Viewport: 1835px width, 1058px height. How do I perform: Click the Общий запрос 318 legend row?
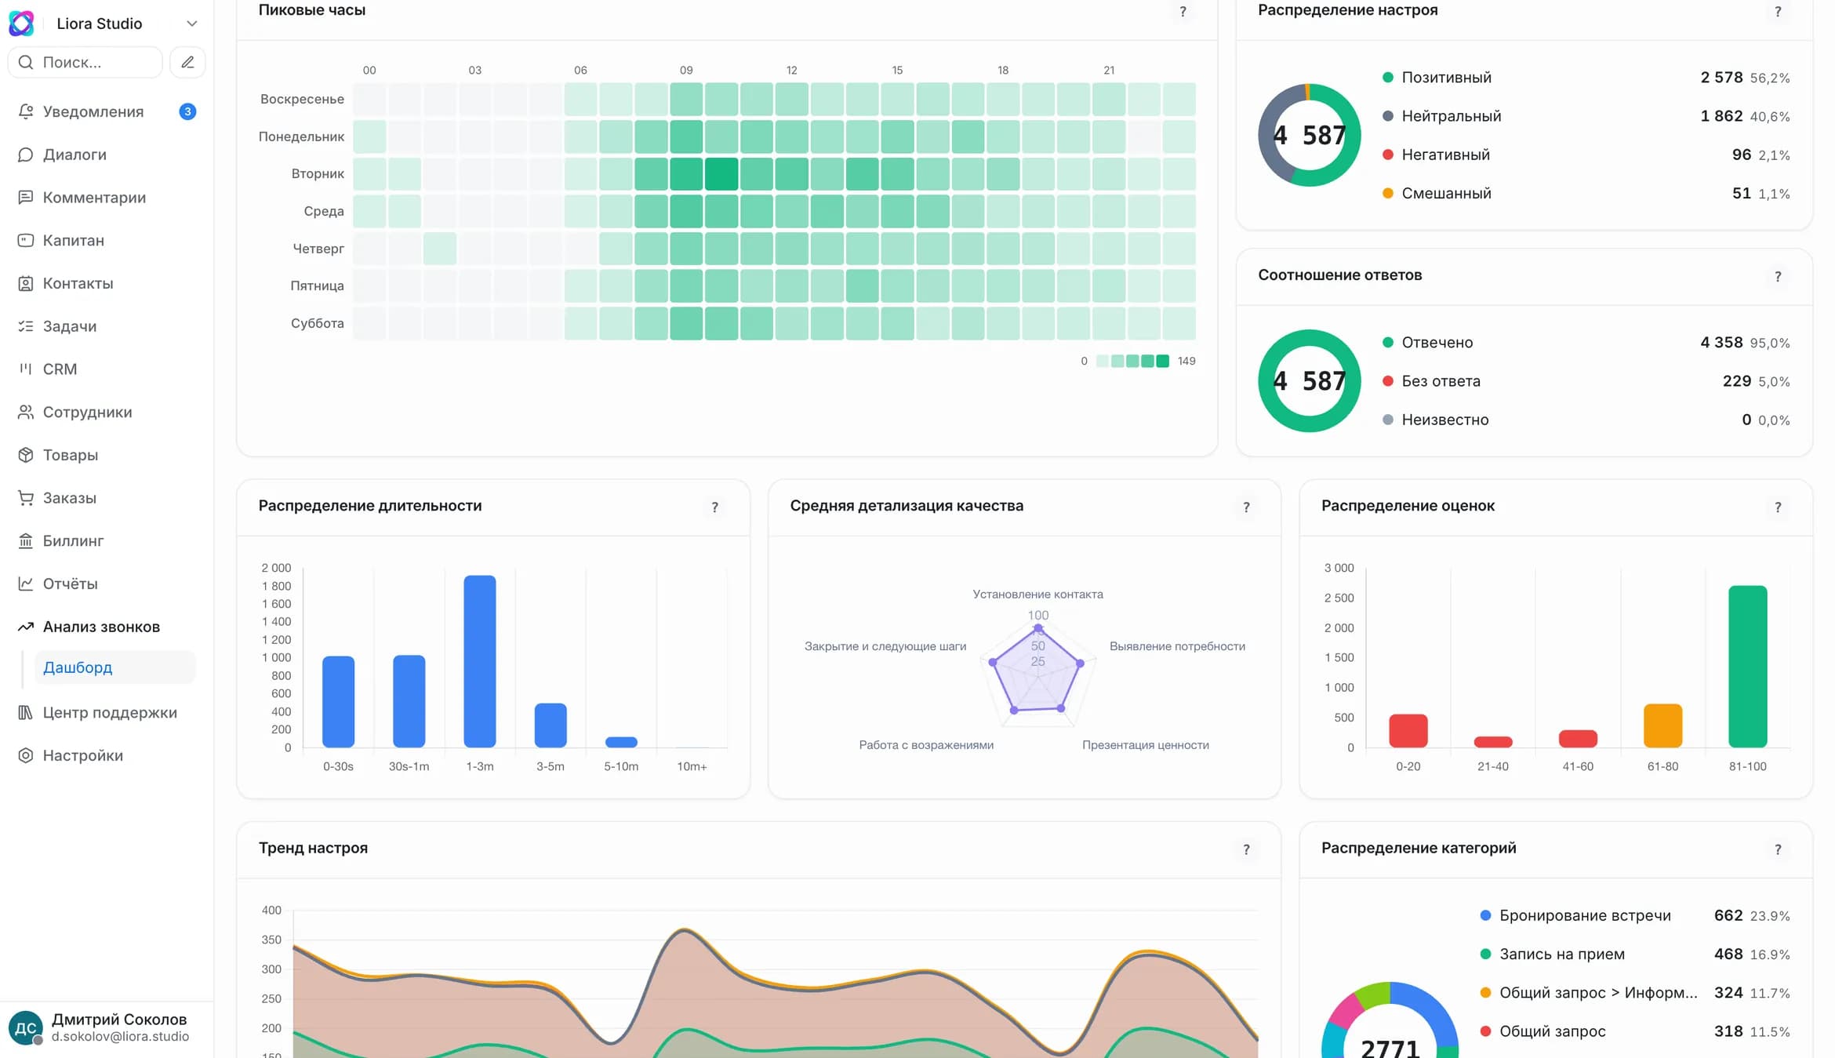click(1635, 1031)
